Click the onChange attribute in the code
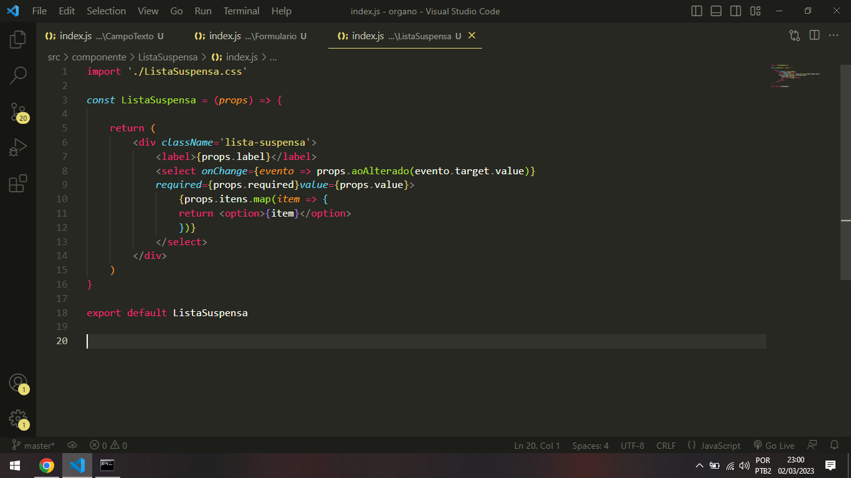Viewport: 851px width, 478px height. (224, 171)
